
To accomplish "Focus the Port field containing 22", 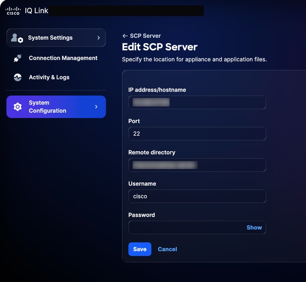I will pyautogui.click(x=197, y=134).
